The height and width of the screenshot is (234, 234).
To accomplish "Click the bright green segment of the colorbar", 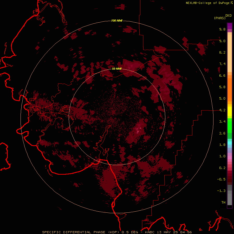I will (x=230, y=125).
